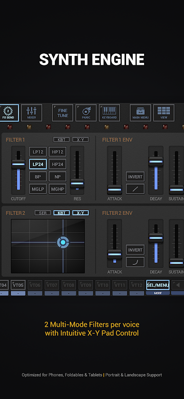Change Filter 2 Env exponential curve shape
The image size is (184, 399).
(x=136, y=262)
